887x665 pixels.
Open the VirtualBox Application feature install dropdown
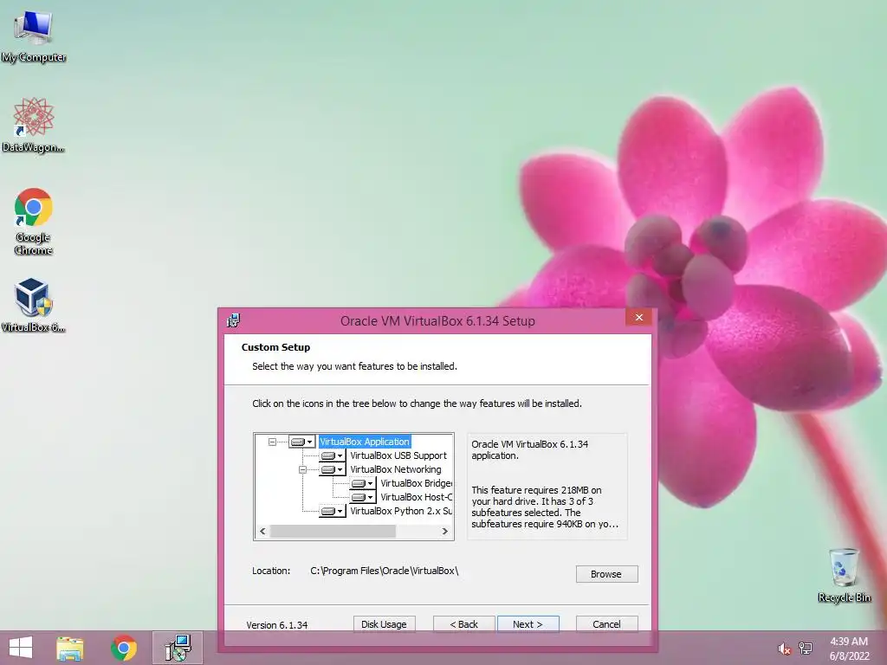click(301, 442)
